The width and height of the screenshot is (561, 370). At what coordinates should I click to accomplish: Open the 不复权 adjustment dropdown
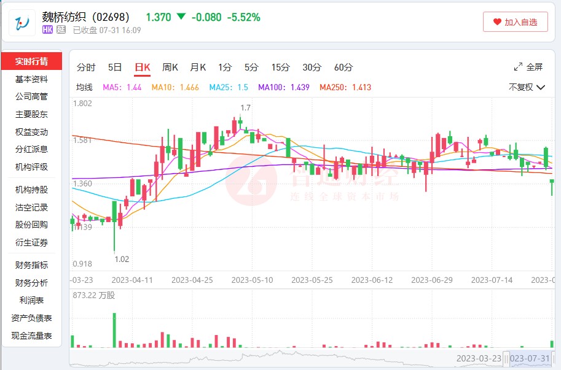[x=527, y=87]
